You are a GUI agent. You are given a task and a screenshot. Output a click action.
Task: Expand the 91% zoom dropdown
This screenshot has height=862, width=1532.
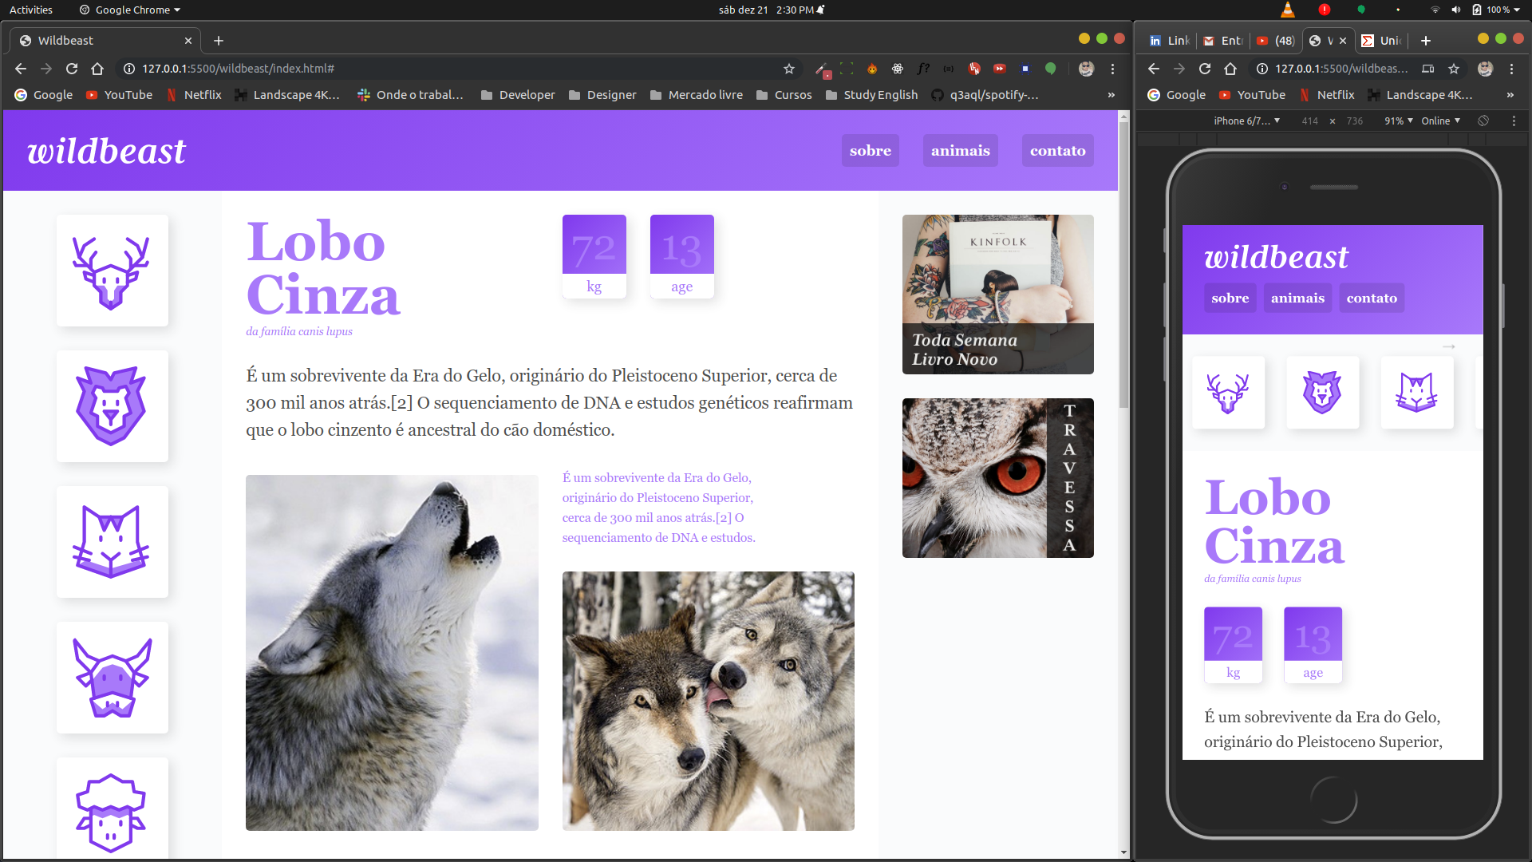click(x=1399, y=121)
